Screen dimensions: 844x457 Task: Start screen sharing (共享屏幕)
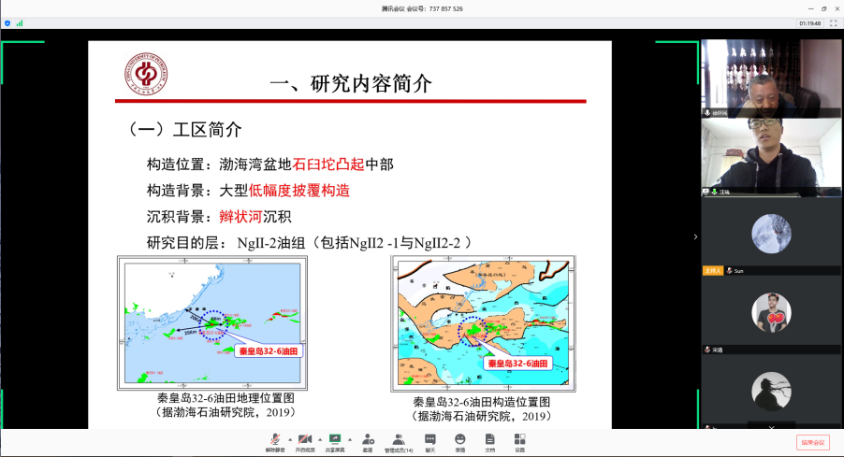(334, 441)
